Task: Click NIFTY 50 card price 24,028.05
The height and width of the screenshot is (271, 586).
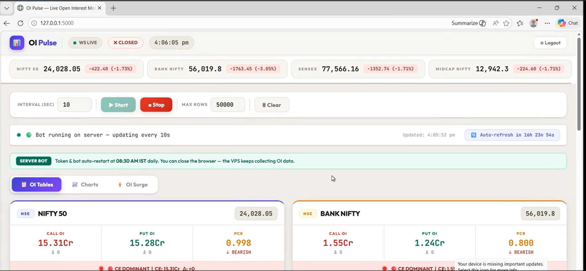Action: pyautogui.click(x=256, y=214)
